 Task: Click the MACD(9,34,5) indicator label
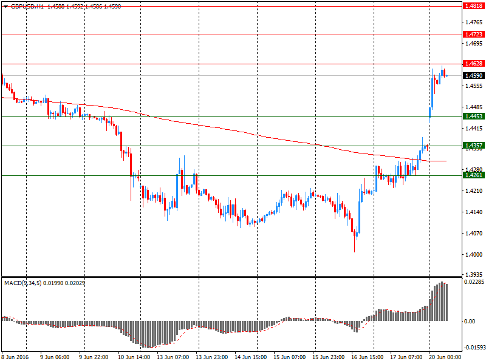22,283
